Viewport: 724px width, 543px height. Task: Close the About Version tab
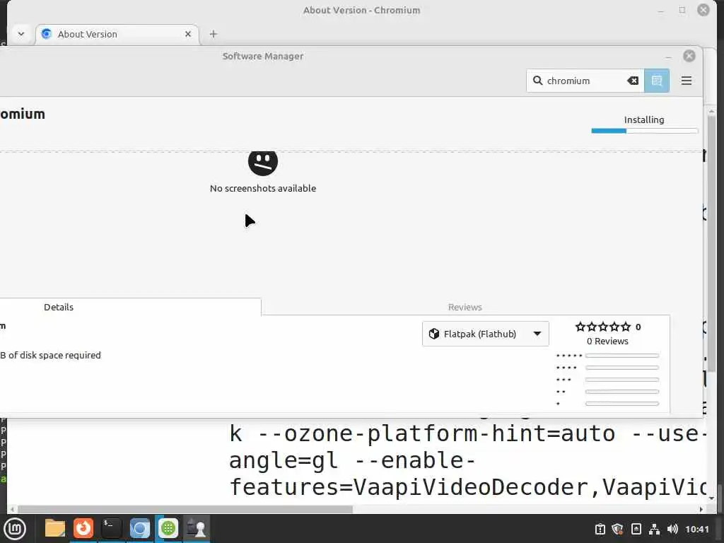coord(188,34)
